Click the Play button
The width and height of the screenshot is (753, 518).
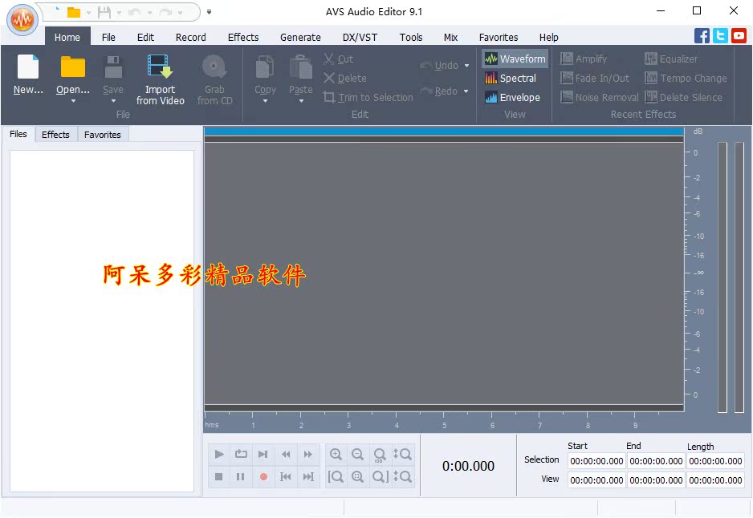click(219, 454)
